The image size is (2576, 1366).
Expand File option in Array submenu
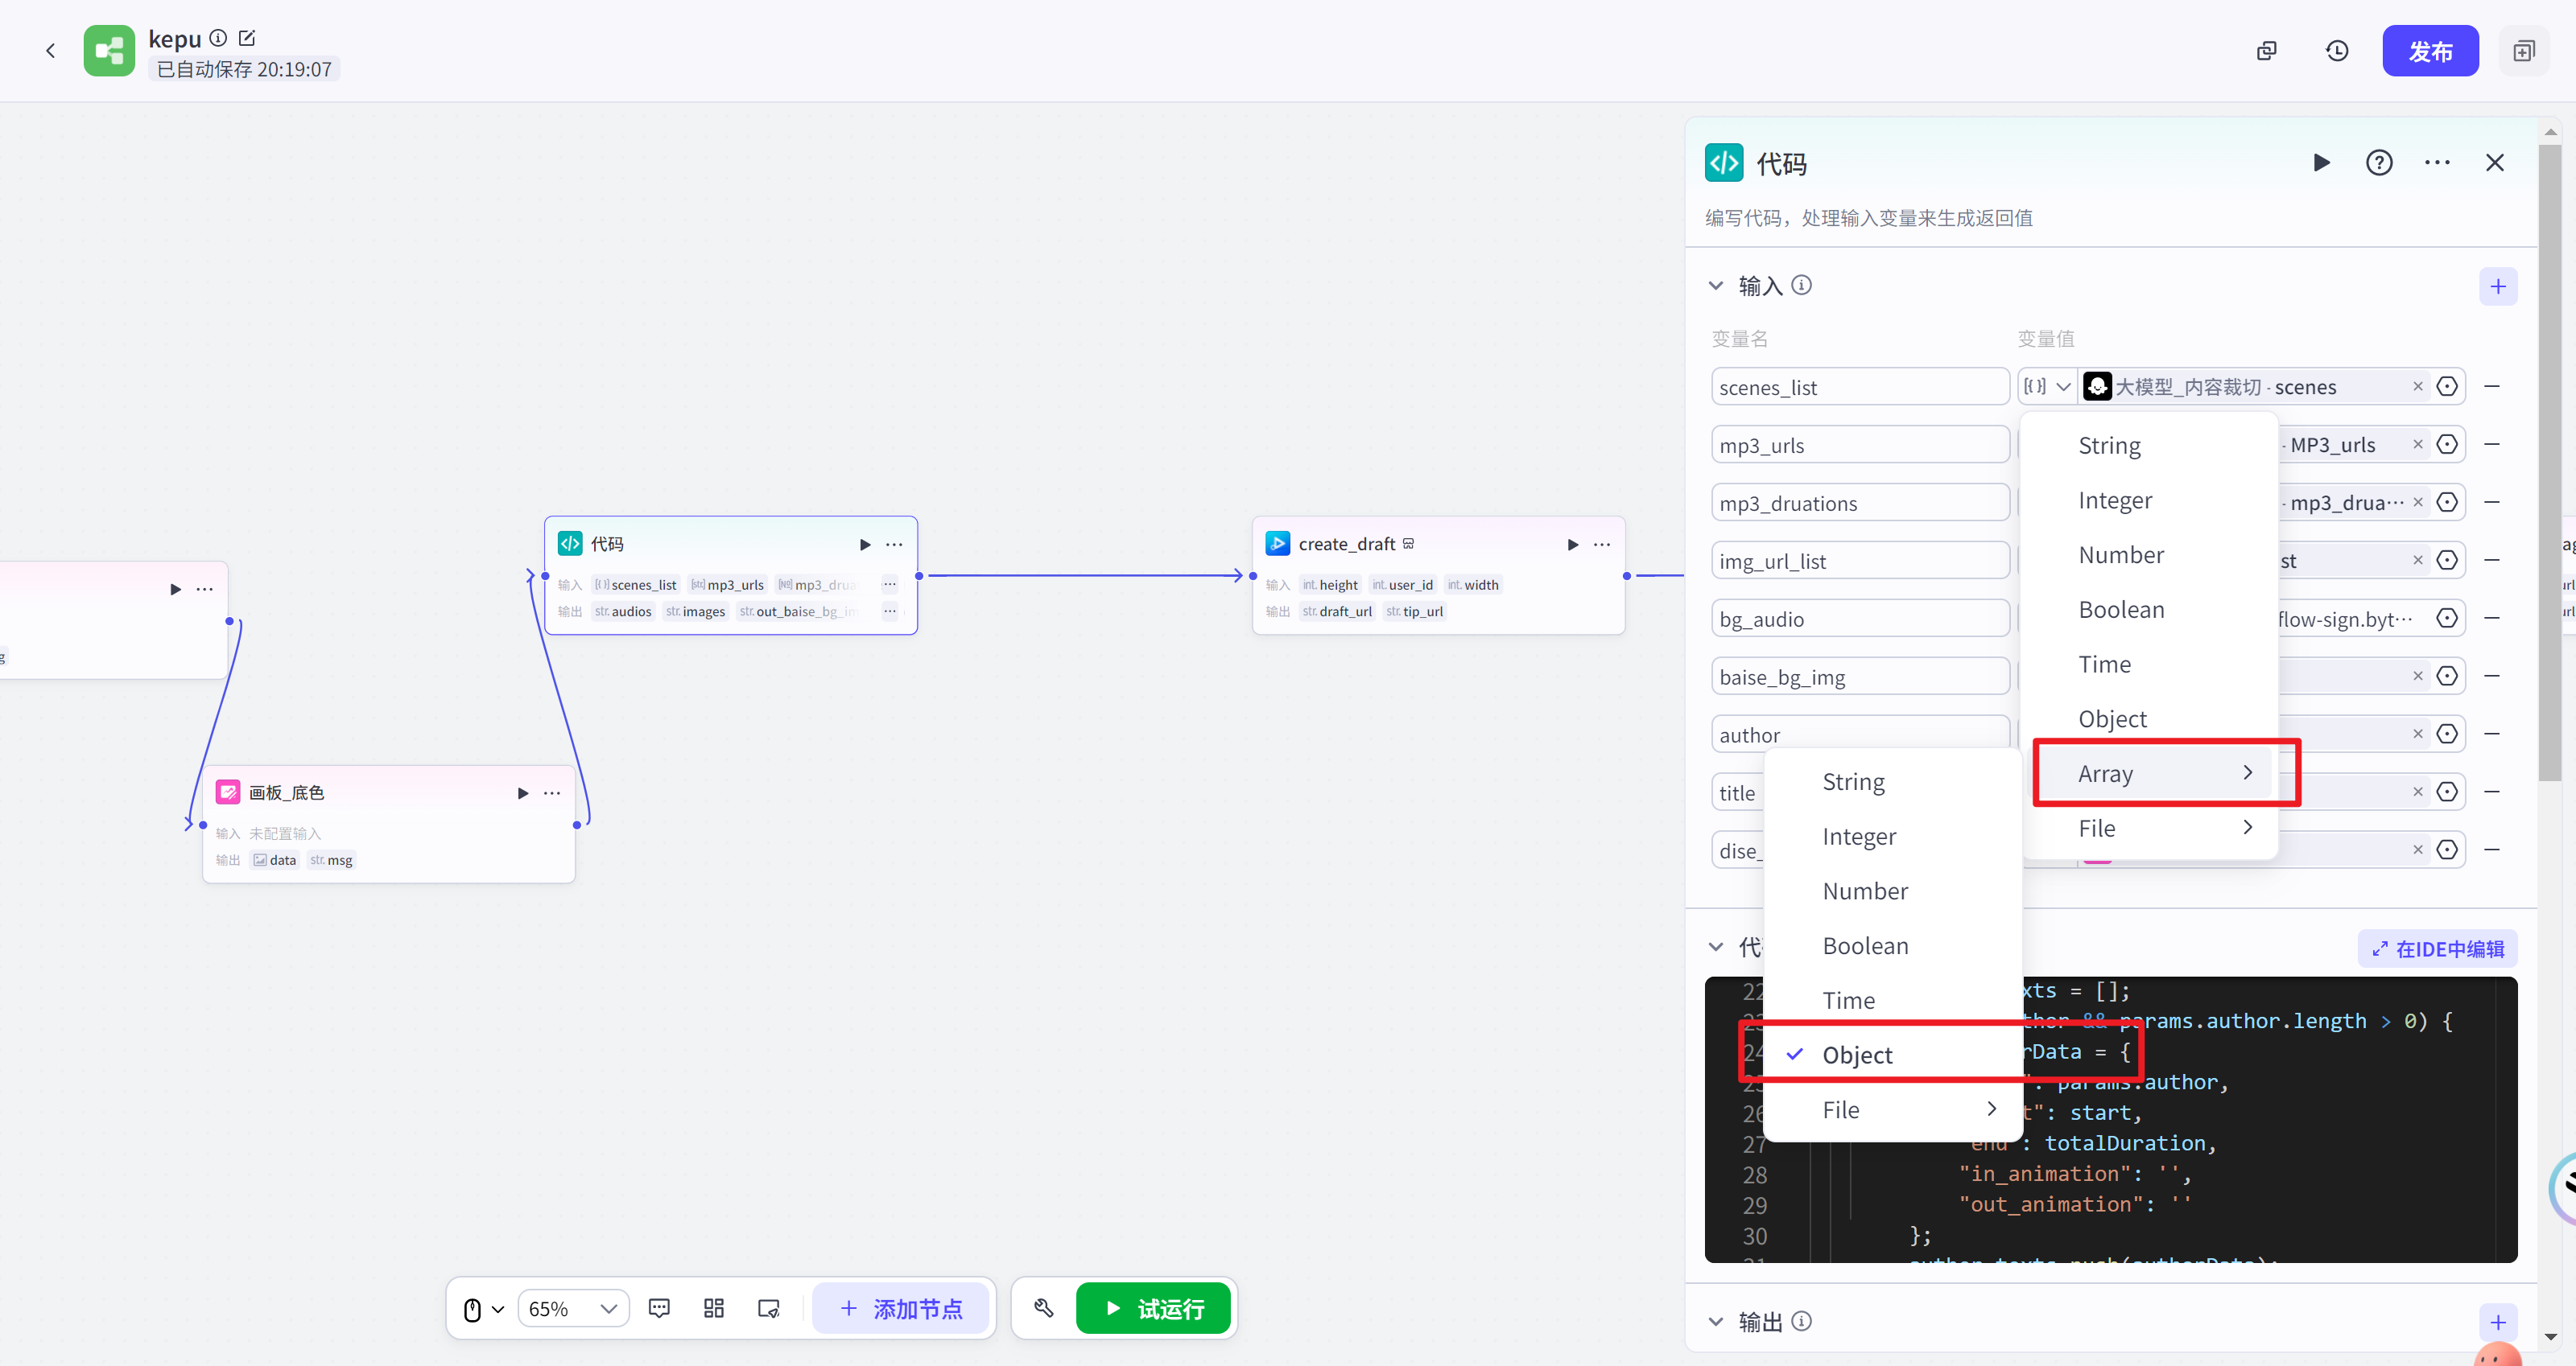pyautogui.click(x=1893, y=1110)
